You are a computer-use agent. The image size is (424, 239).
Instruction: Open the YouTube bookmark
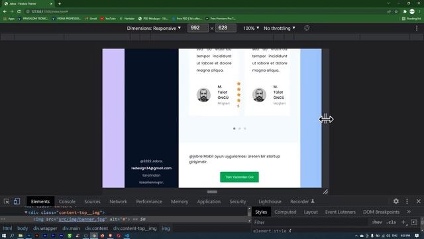pyautogui.click(x=108, y=19)
